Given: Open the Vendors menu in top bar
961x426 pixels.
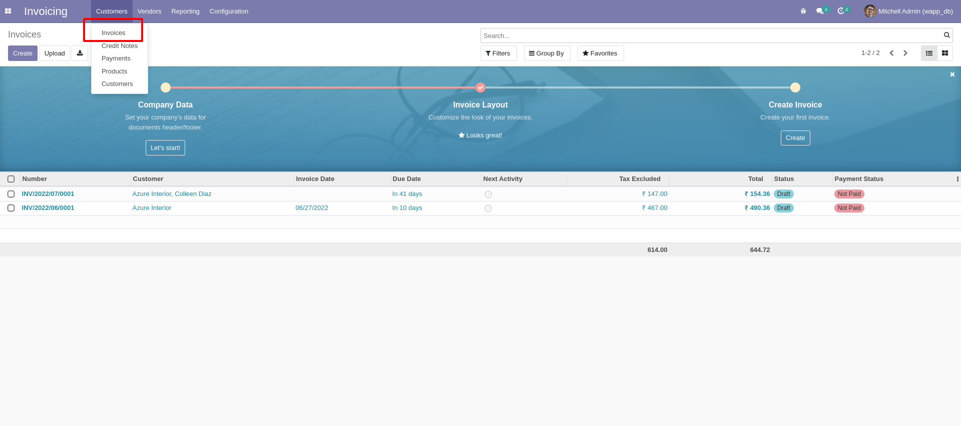Looking at the screenshot, I should 149,11.
